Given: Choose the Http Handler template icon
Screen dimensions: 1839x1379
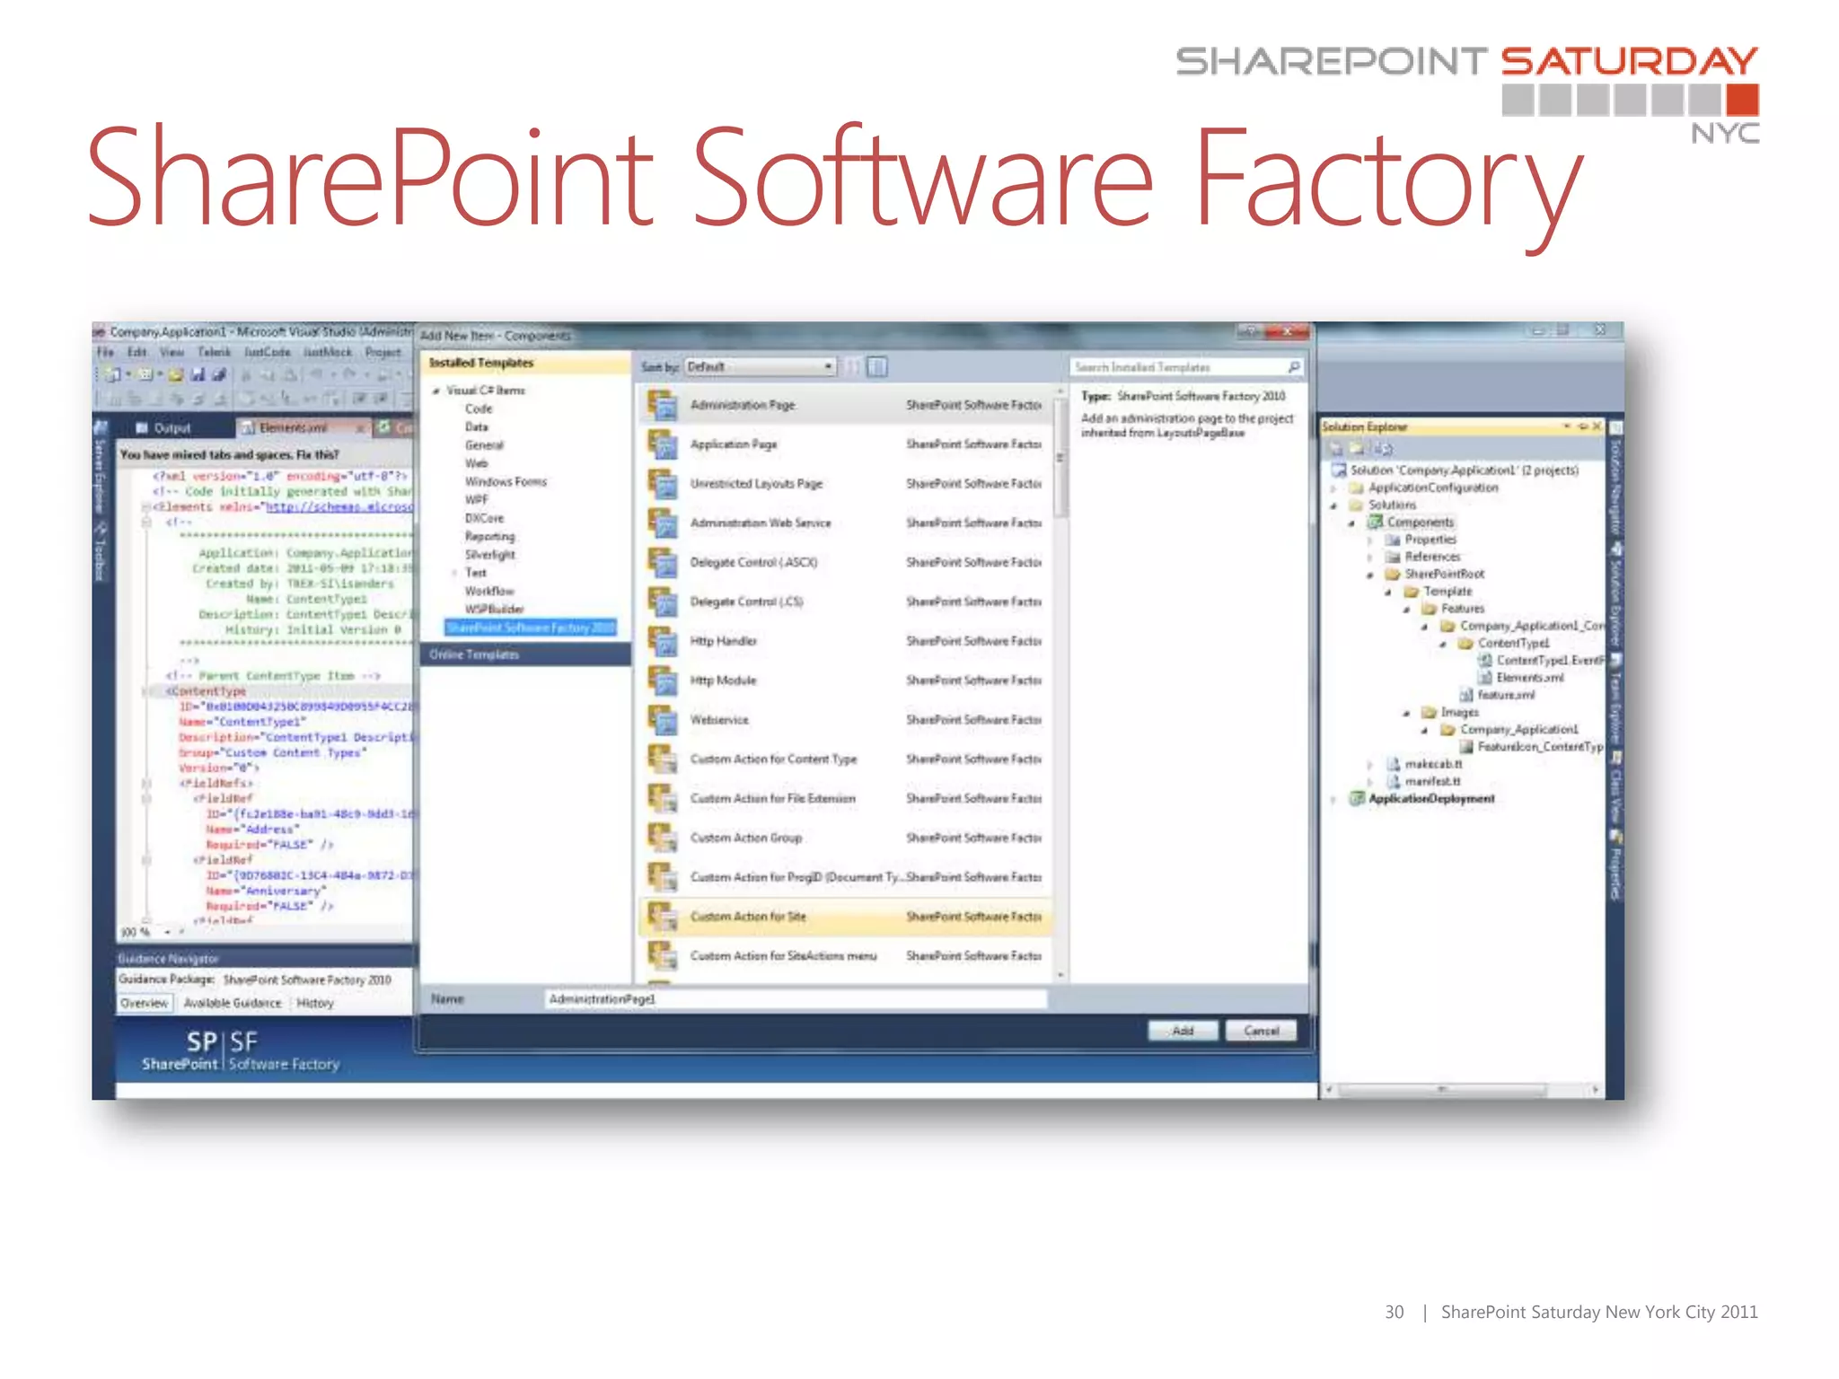Looking at the screenshot, I should [663, 642].
